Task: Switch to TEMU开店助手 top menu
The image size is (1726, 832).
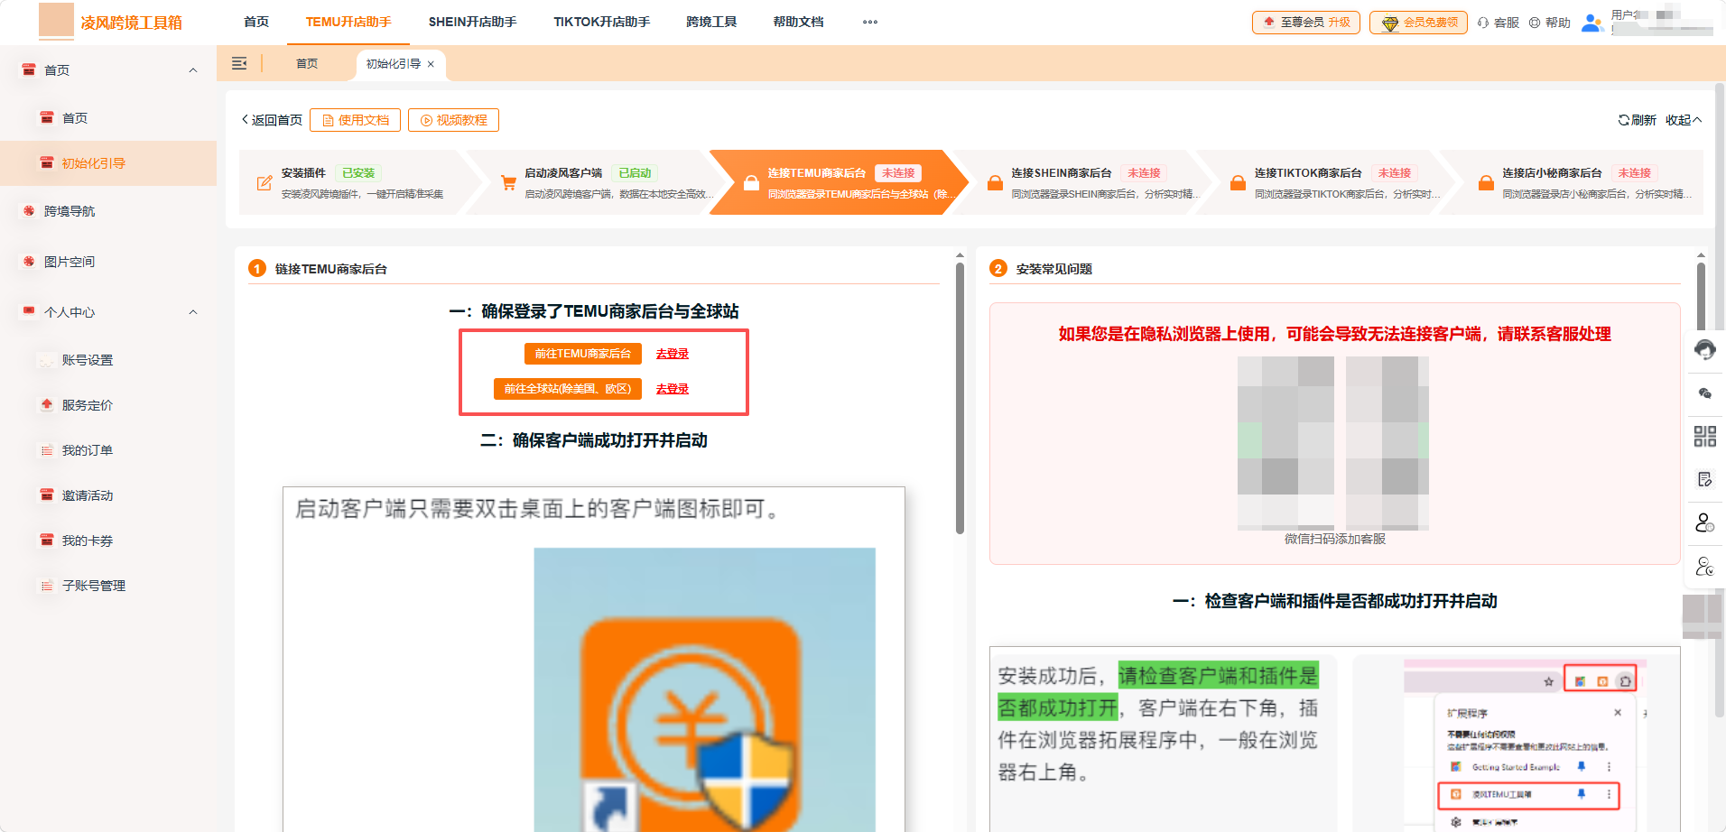Action: click(x=348, y=22)
